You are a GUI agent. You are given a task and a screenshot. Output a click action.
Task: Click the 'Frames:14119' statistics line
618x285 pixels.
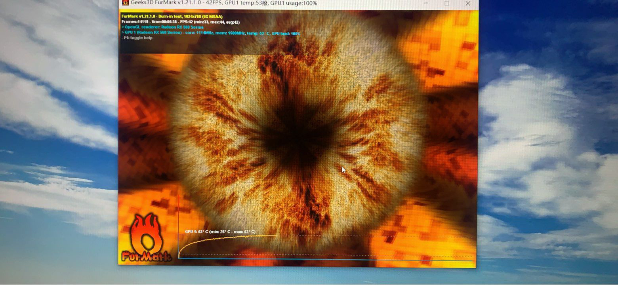point(180,22)
